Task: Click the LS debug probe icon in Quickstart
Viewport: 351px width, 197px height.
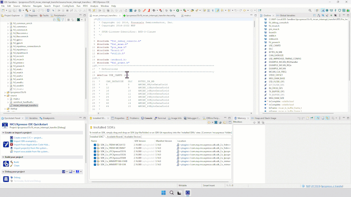Action: tap(64, 172)
